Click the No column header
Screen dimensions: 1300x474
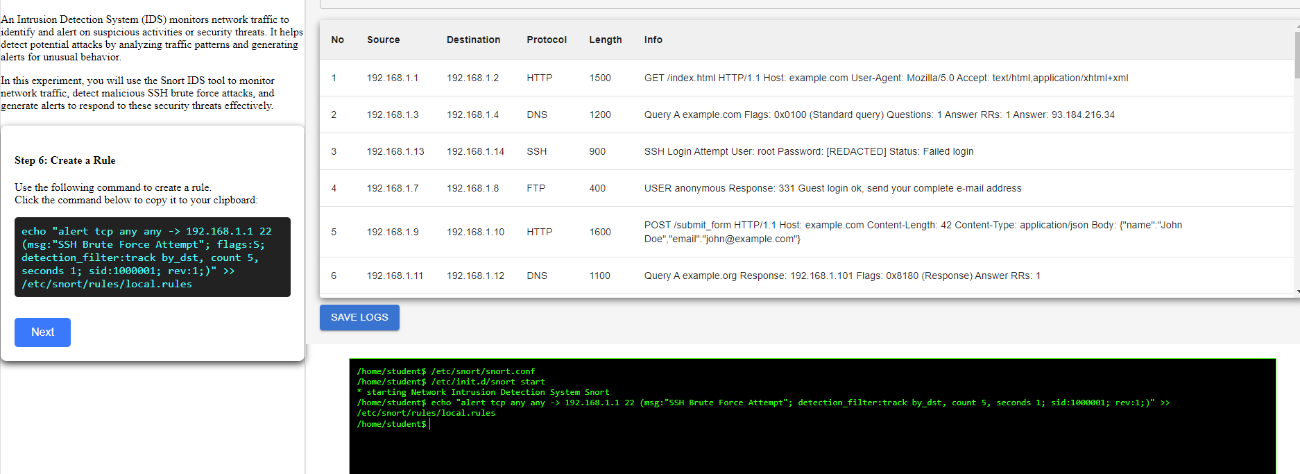pos(337,40)
